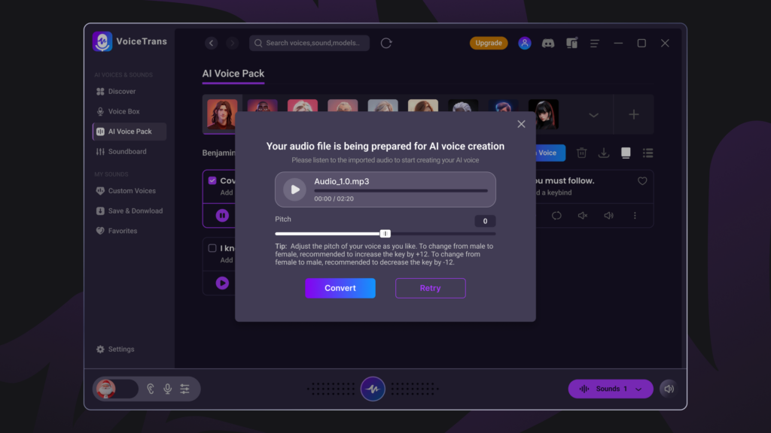Click the download icon next to the trash icon

[604, 153]
